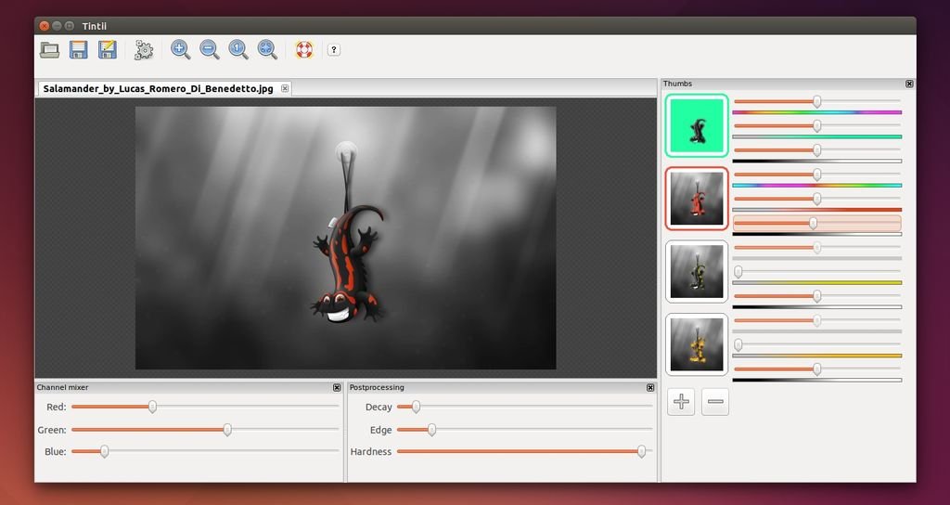Click the Save floppy disk icon

[79, 49]
